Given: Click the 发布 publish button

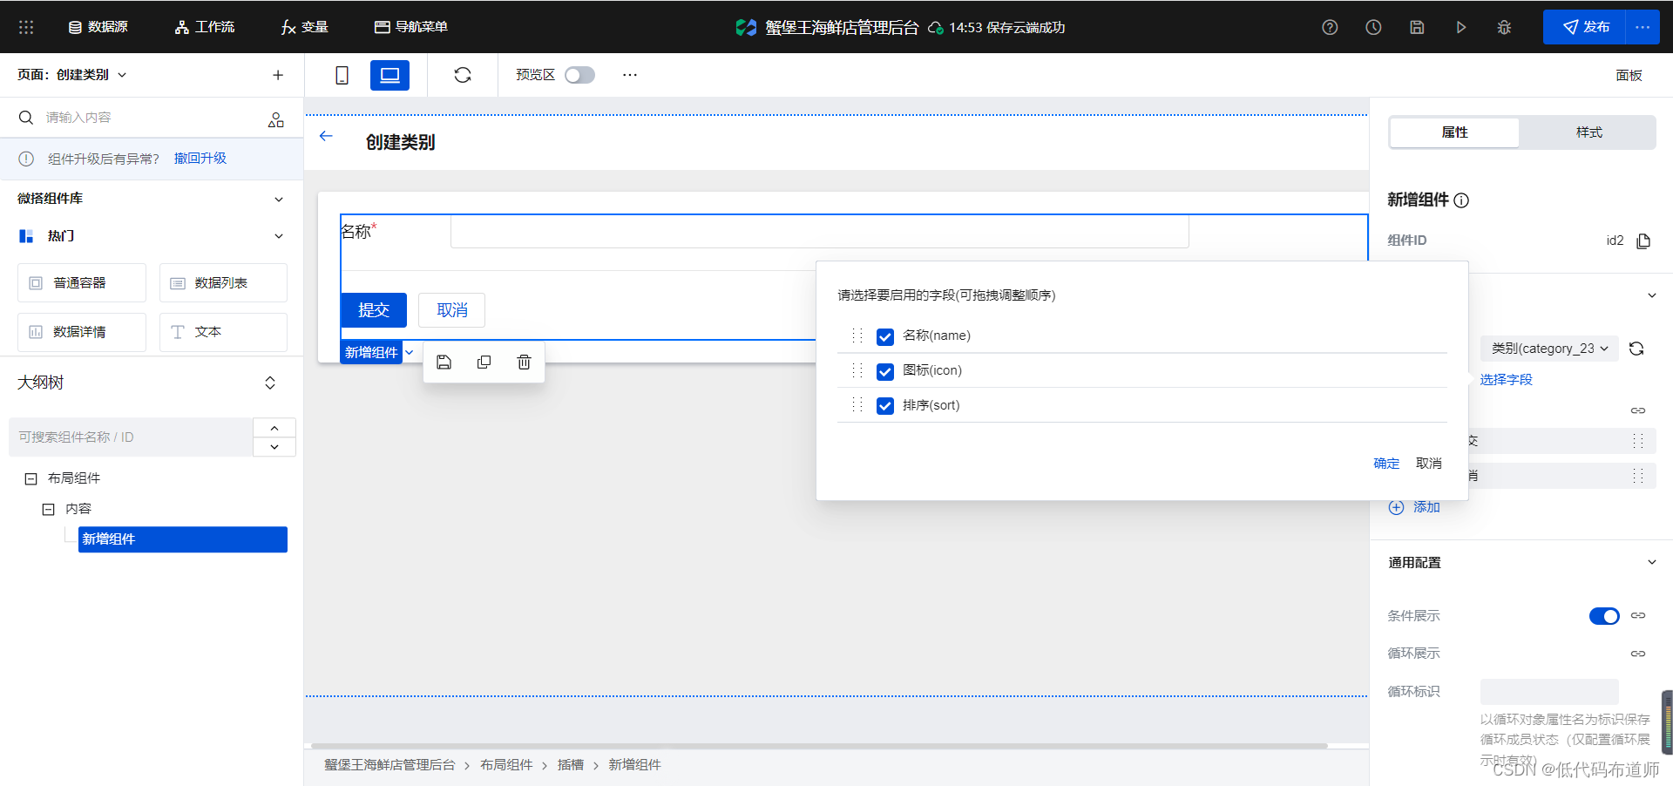Looking at the screenshot, I should [x=1584, y=27].
